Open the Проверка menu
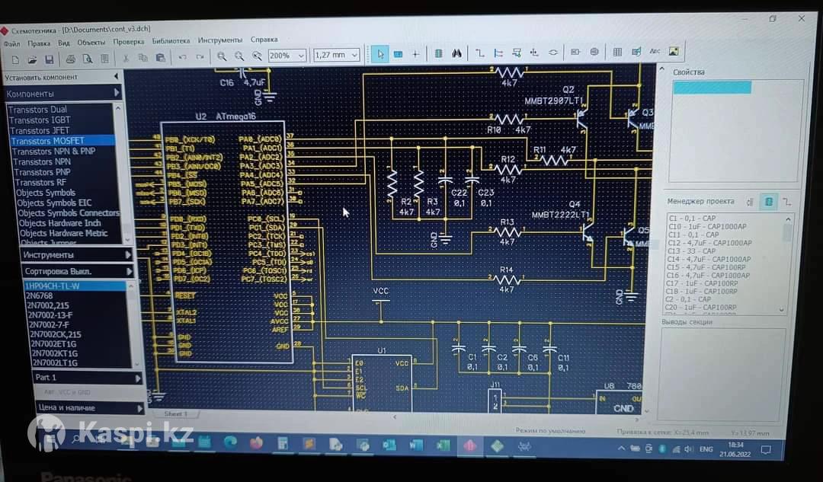 pyautogui.click(x=129, y=41)
